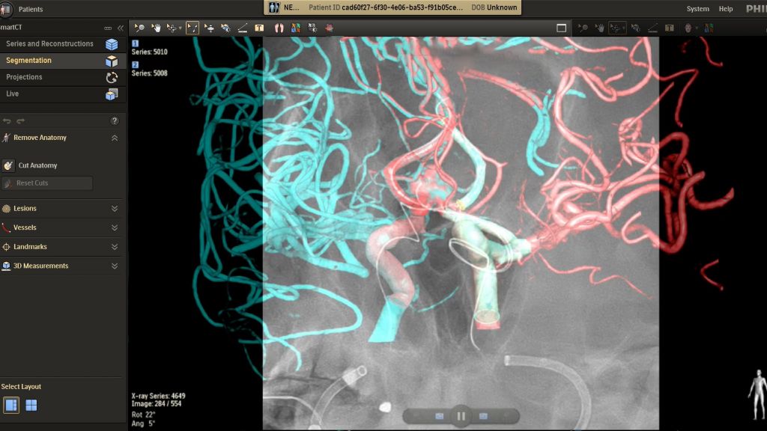Click the 'Series: 5010' label
The width and height of the screenshot is (767, 431).
[x=150, y=52]
